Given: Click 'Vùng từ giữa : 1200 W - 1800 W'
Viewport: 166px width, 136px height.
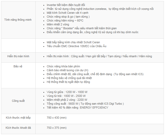Looking at the screenshot, I should tap(67, 92).
